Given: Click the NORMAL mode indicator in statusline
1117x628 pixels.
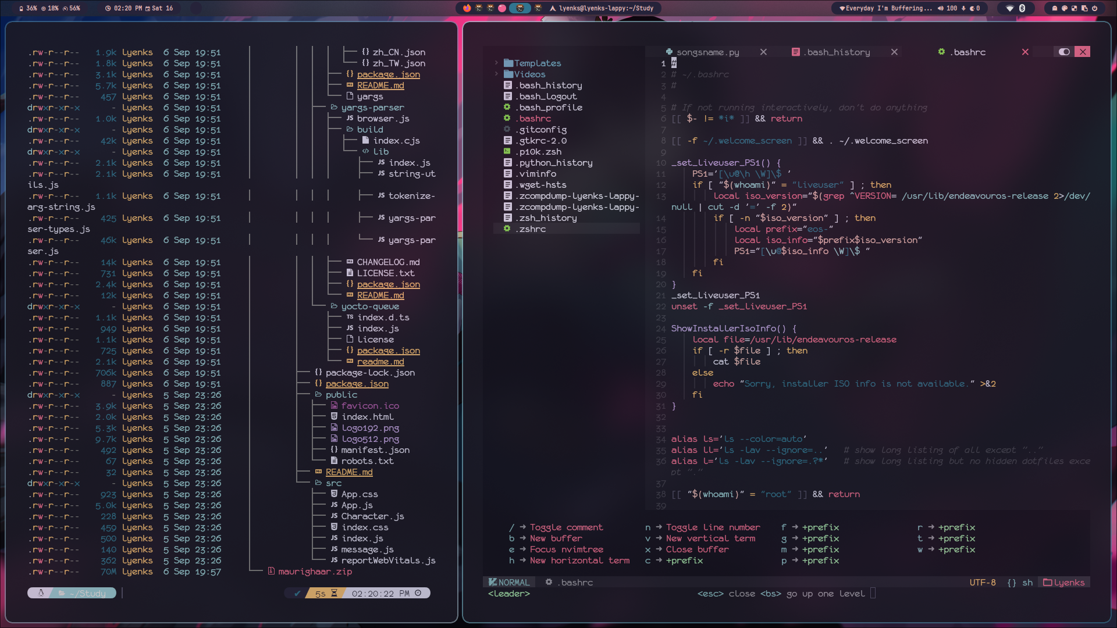Looking at the screenshot, I should (x=509, y=582).
